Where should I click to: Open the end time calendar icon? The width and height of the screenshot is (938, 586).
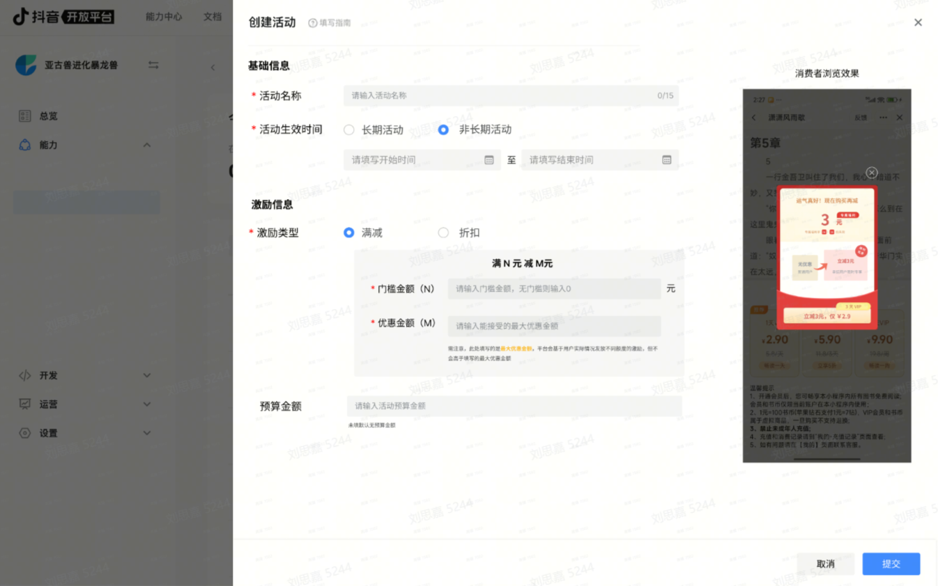[667, 160]
